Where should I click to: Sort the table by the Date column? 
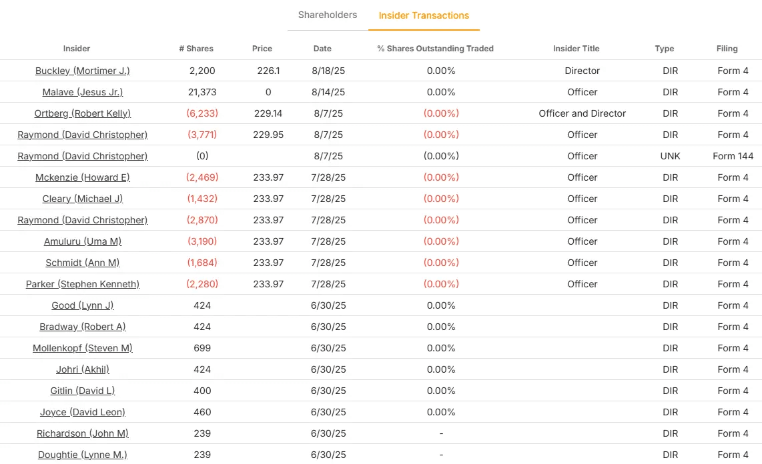tap(322, 49)
